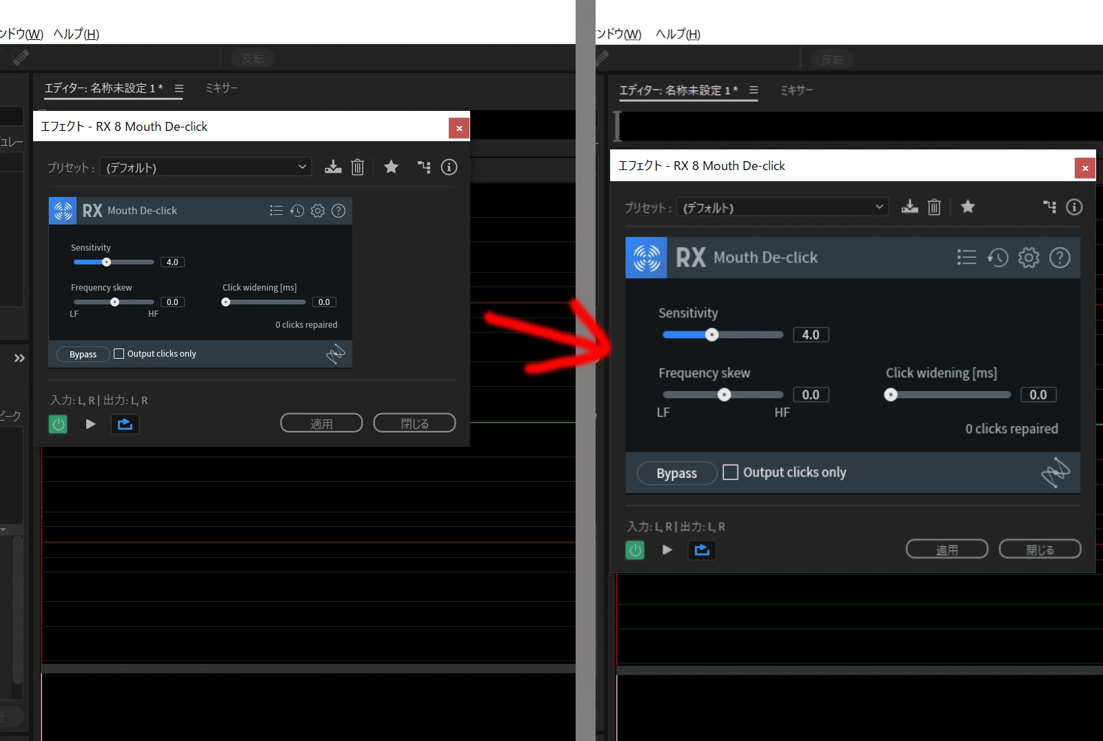This screenshot has width=1103, height=741.
Task: Open help question icon in left RX plugin
Action: (338, 211)
